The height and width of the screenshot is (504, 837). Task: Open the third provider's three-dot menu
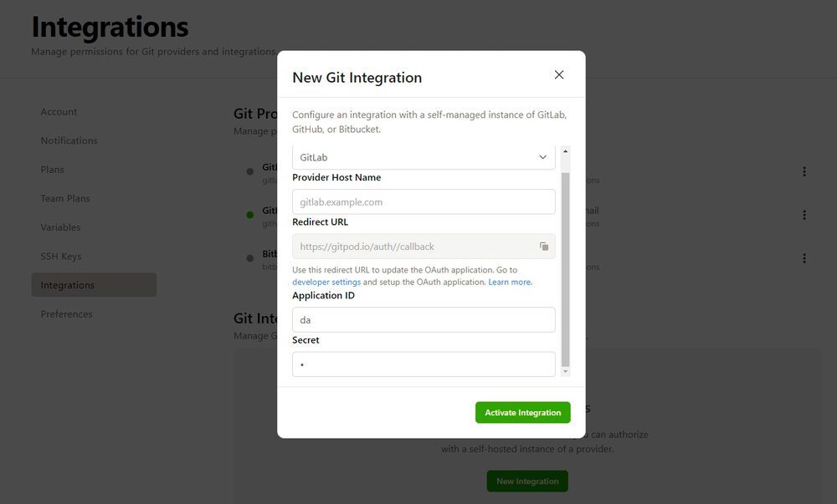coord(804,258)
